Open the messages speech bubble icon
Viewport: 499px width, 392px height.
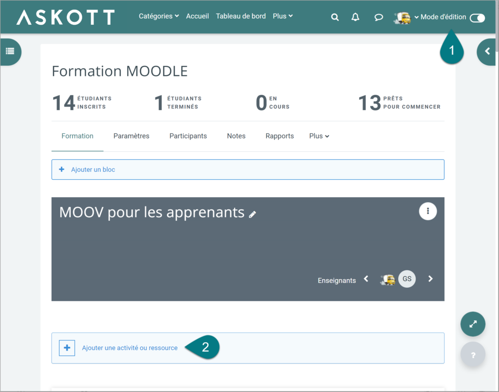click(378, 17)
